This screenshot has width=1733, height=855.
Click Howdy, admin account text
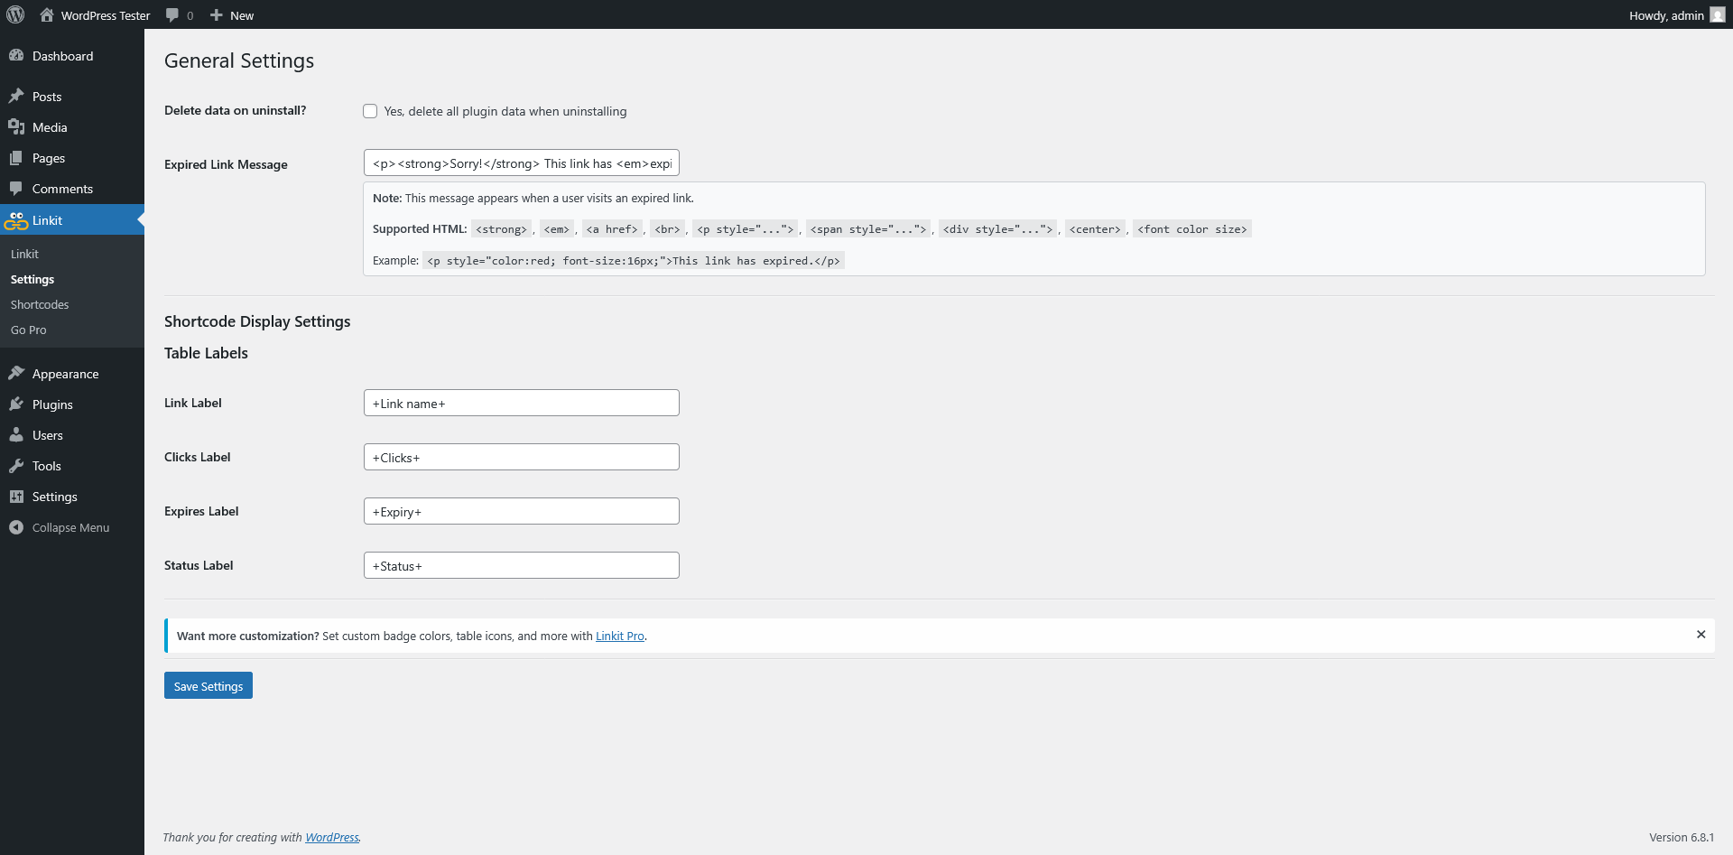tap(1666, 15)
